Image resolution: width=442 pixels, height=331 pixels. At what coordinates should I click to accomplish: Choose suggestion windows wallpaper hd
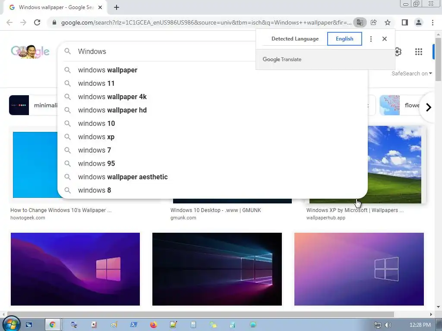(x=212, y=110)
